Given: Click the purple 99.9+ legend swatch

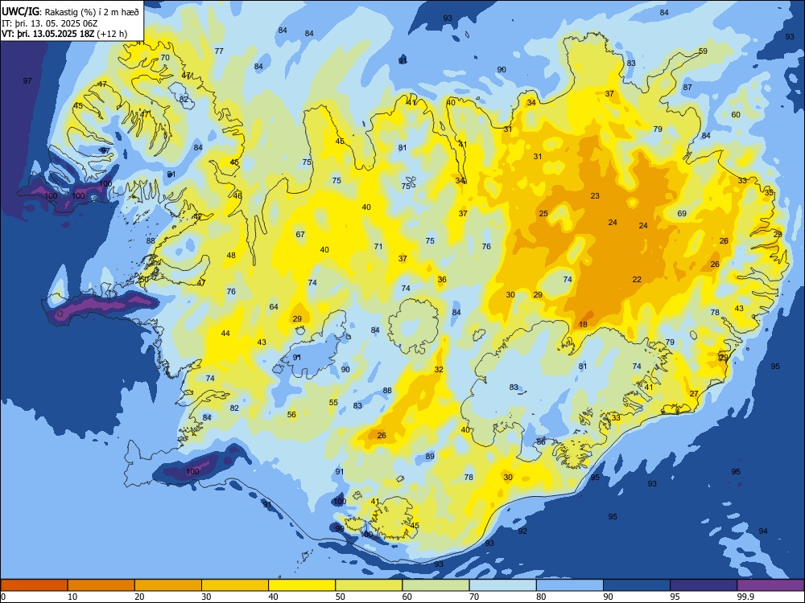Looking at the screenshot, I should [x=770, y=585].
